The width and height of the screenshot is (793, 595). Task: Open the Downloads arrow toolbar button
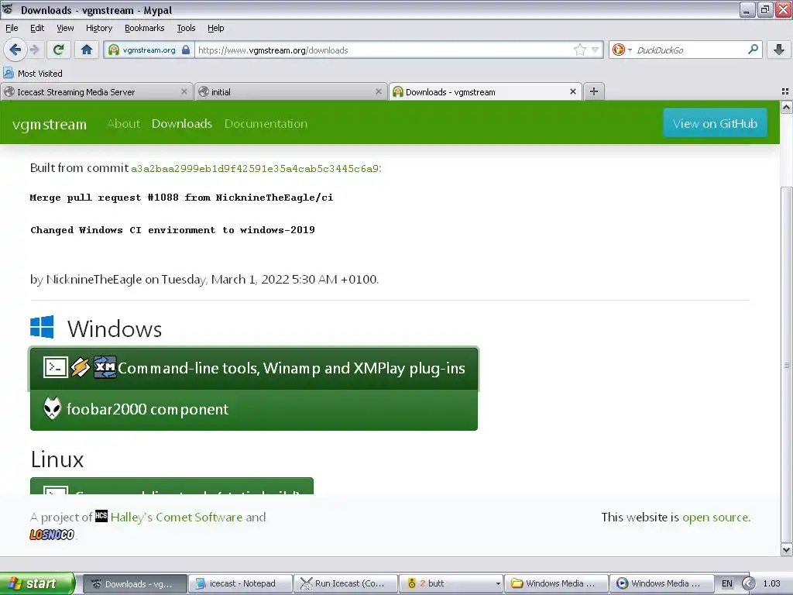click(779, 50)
